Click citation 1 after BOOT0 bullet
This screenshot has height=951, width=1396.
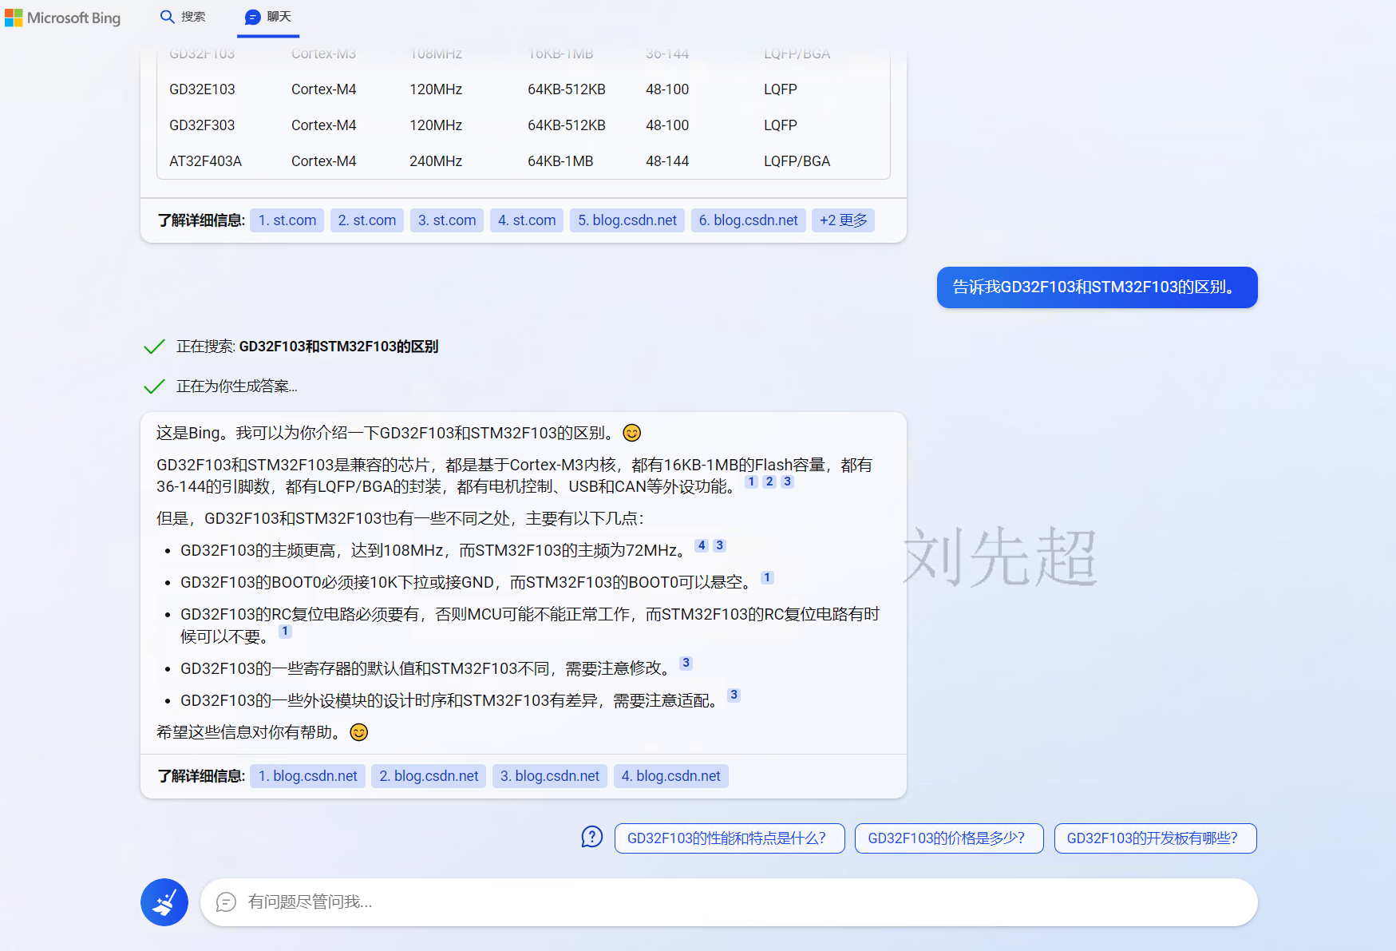[767, 577]
